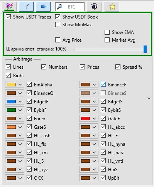Toggle the funnel filter button

(x=26, y=7)
